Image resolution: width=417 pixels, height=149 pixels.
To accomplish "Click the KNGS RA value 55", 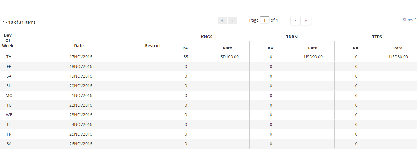I will (186, 57).
